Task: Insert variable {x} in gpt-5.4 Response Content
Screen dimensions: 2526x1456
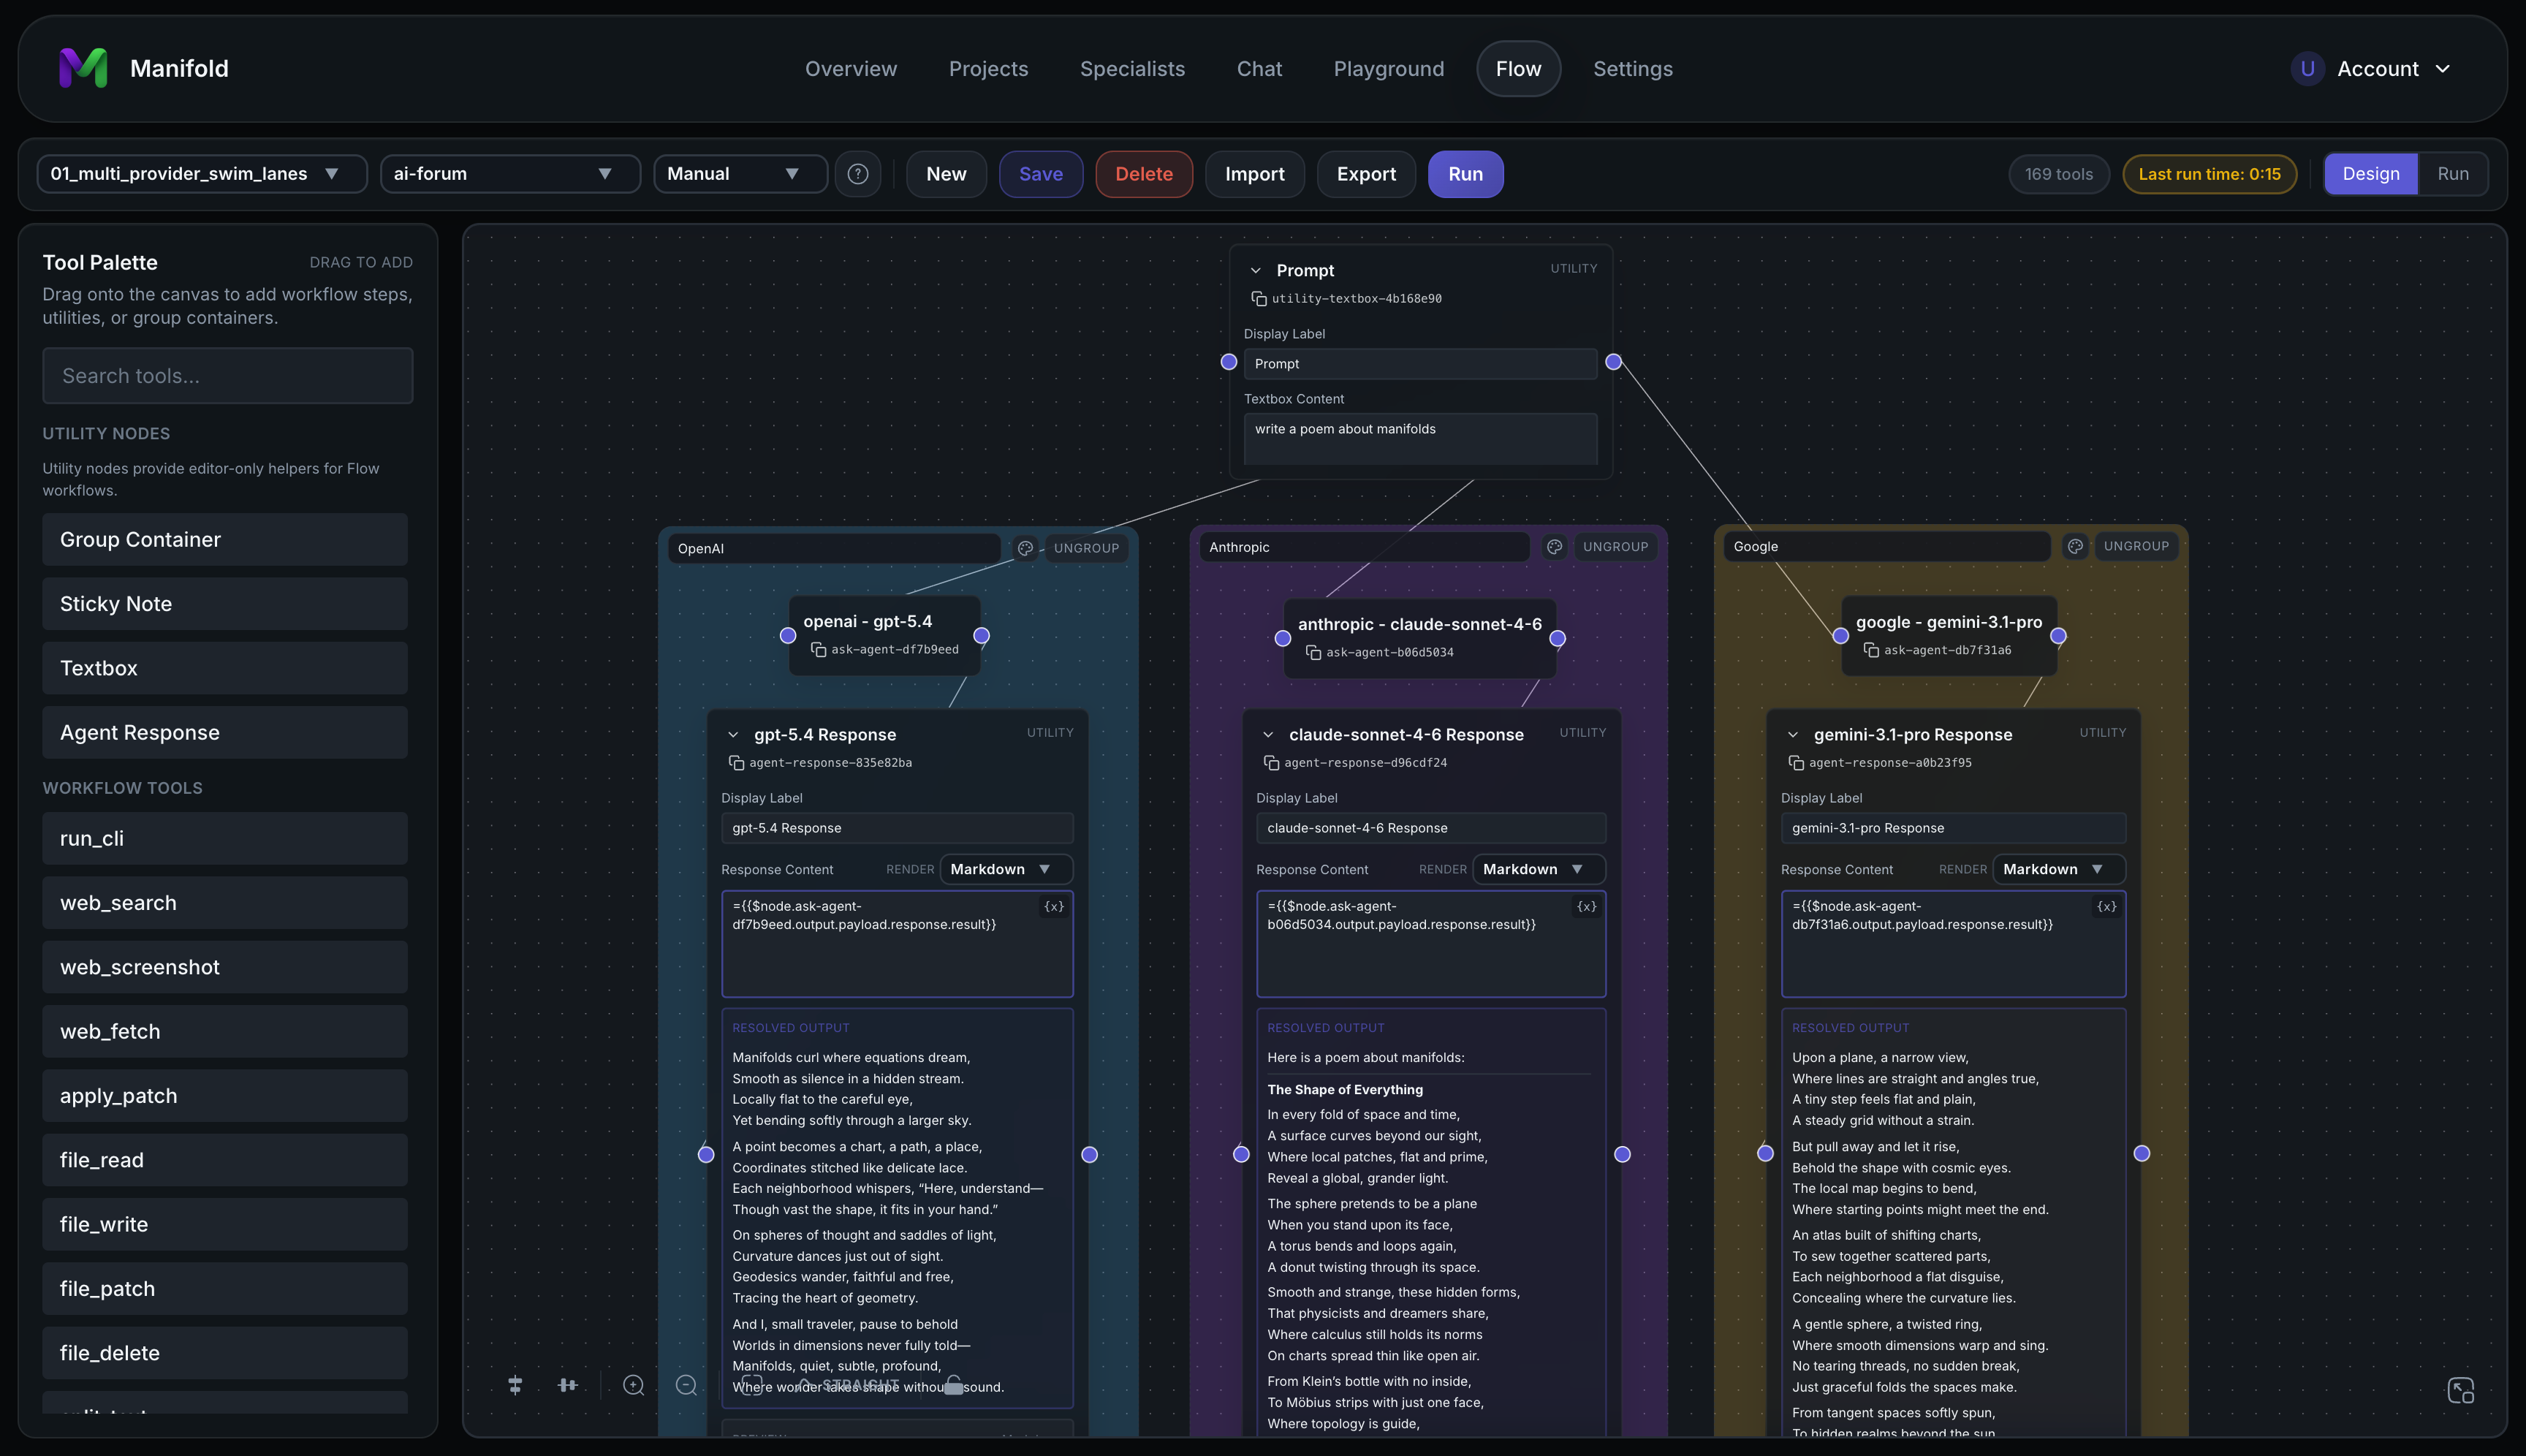Action: pyautogui.click(x=1054, y=907)
